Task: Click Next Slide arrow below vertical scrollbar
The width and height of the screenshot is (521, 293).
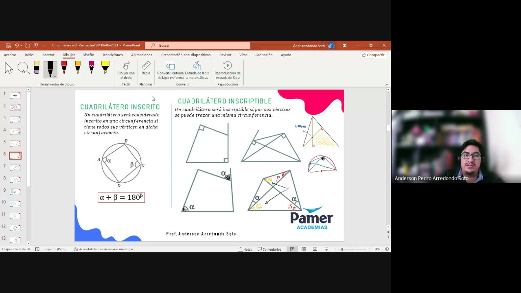Action: pyautogui.click(x=388, y=236)
